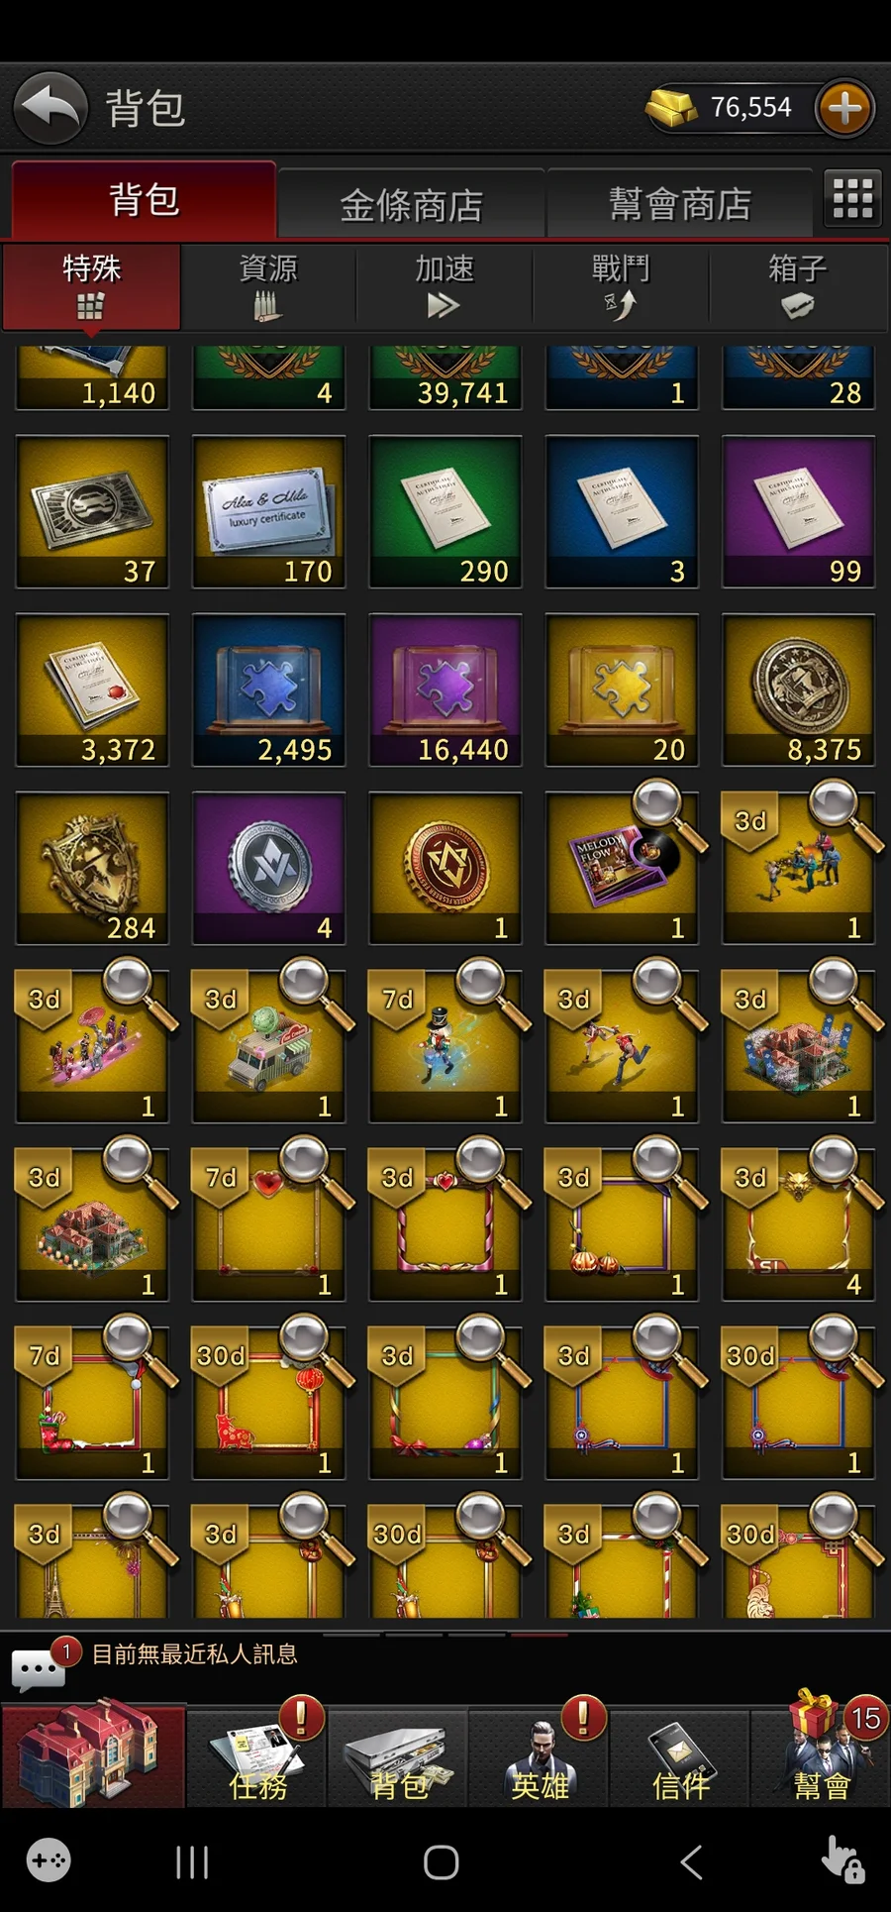891x1912 pixels.
Task: Switch to 金條商店 tab
Action: pyautogui.click(x=411, y=204)
